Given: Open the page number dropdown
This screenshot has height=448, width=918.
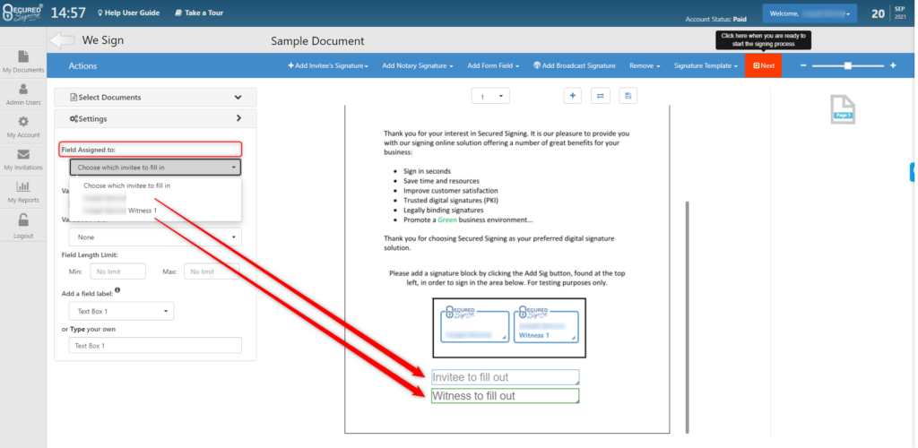Looking at the screenshot, I should [x=490, y=97].
